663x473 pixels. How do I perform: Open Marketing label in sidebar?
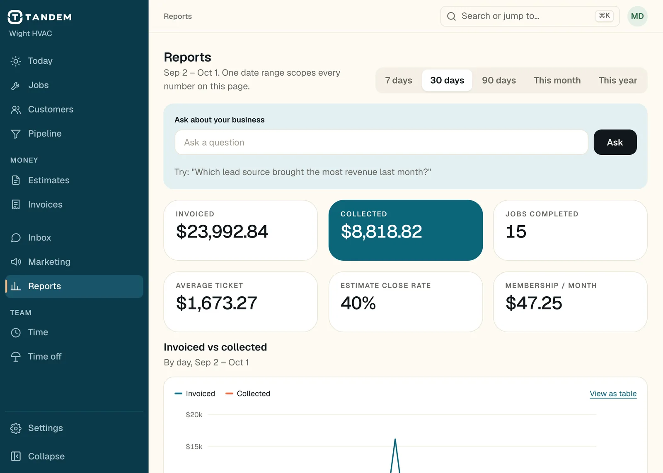[x=49, y=262]
